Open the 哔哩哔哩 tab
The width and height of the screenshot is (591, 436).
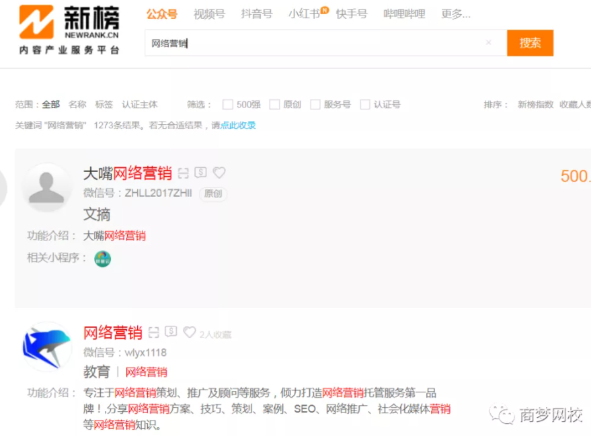coord(404,14)
